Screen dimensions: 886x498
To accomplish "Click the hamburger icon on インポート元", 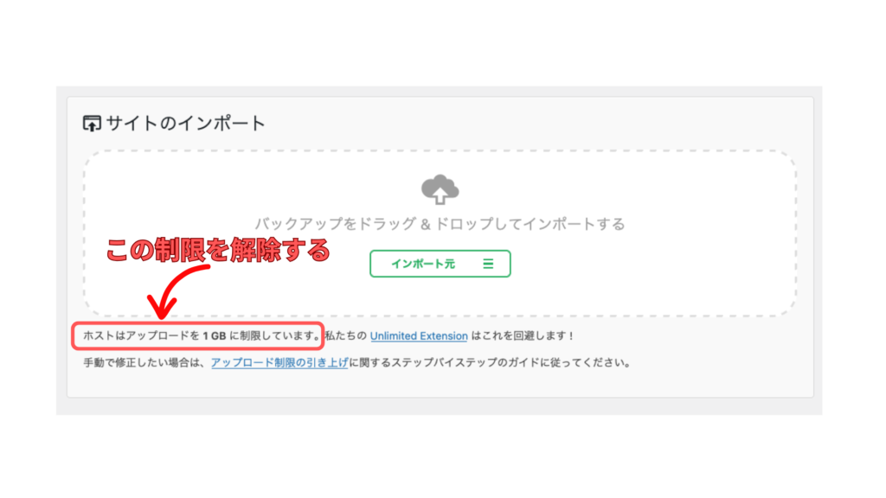I will (x=488, y=264).
